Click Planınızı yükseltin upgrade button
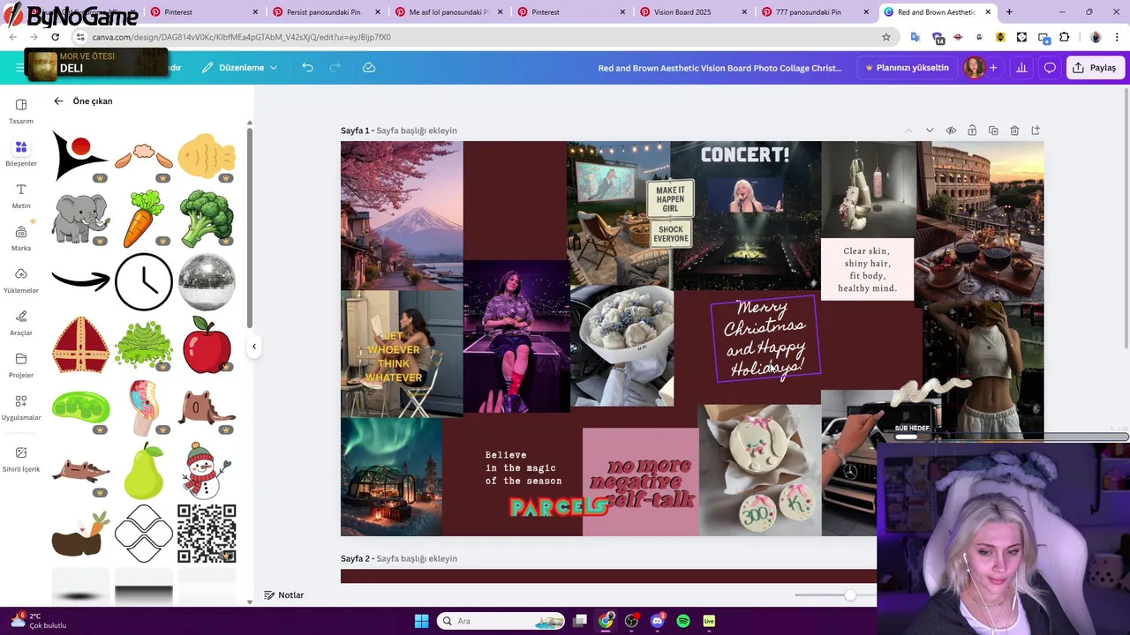1130x635 pixels. (x=907, y=68)
